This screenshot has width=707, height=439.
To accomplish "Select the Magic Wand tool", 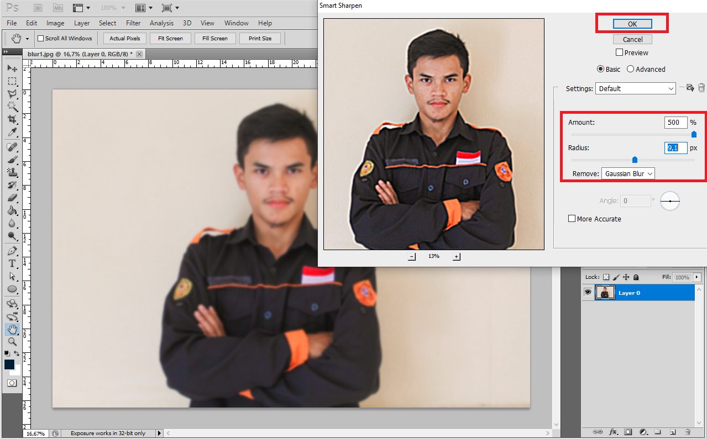I will click(x=12, y=106).
